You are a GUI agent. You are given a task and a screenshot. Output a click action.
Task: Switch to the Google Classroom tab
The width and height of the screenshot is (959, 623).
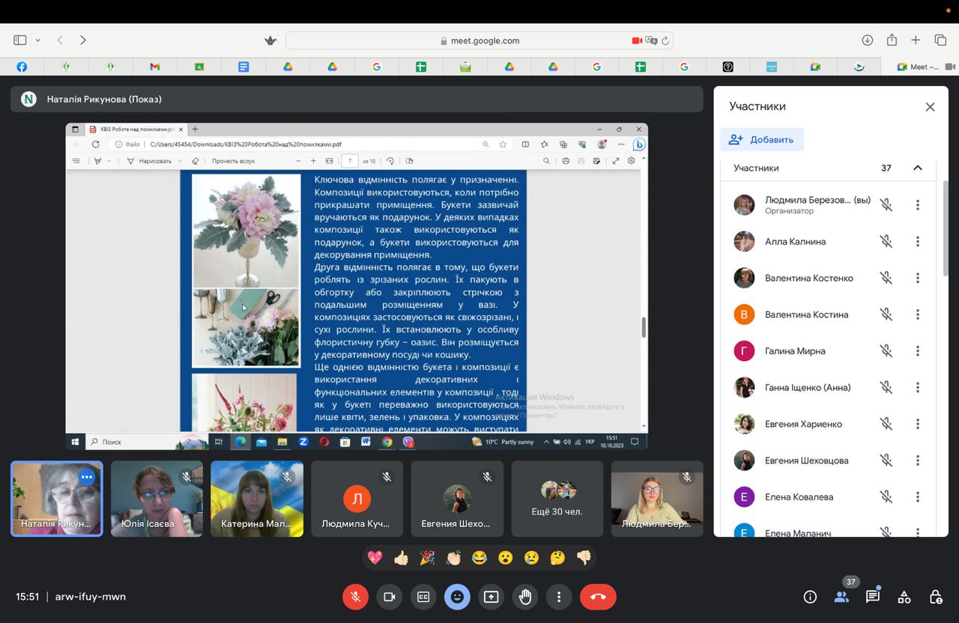199,67
